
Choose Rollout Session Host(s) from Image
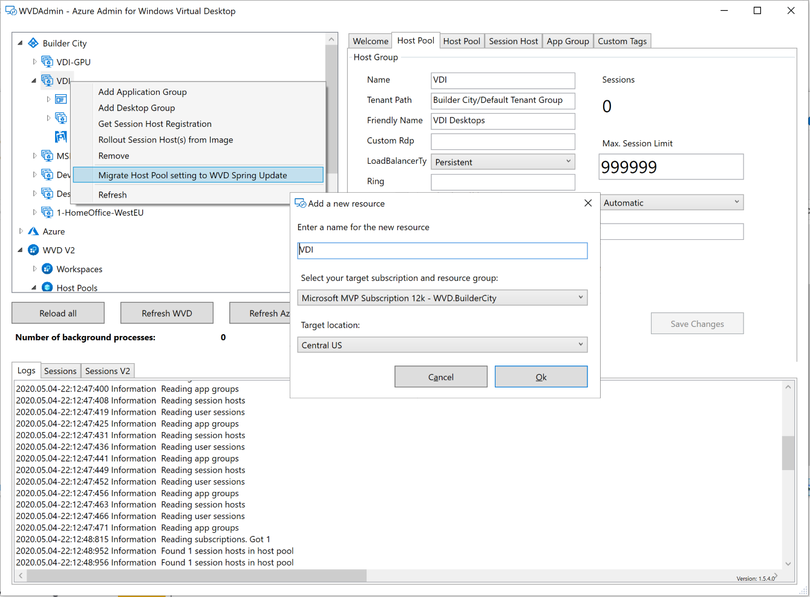tap(166, 140)
